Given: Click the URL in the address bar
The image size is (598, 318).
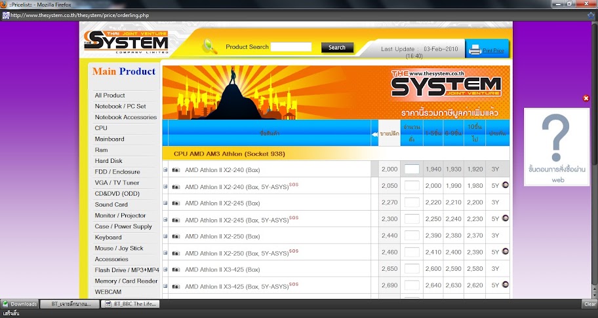Looking at the screenshot, I should tap(80, 16).
